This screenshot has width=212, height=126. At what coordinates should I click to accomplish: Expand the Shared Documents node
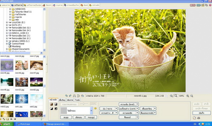point(7,49)
